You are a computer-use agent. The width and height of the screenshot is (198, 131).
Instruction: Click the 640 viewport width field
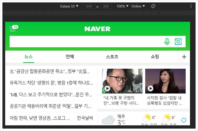89,6
